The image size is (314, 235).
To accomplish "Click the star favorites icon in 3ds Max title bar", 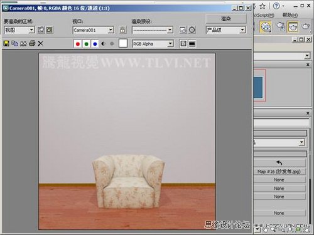I will (x=263, y=6).
